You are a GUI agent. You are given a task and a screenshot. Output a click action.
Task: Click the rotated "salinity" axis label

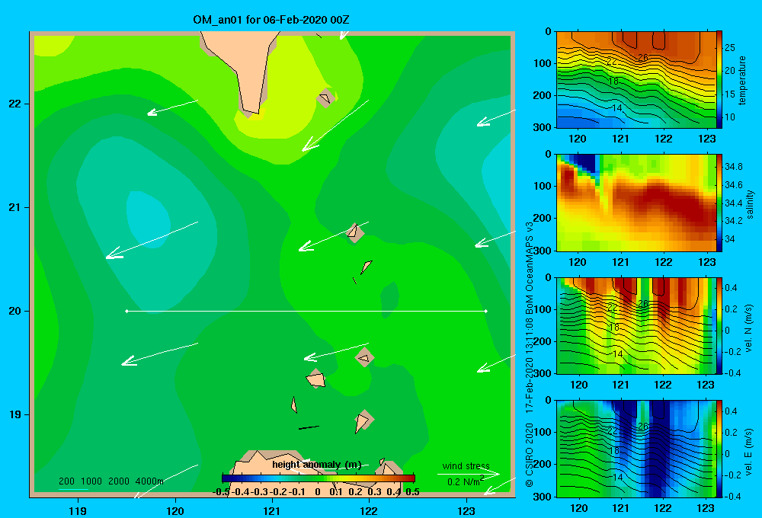(x=750, y=203)
